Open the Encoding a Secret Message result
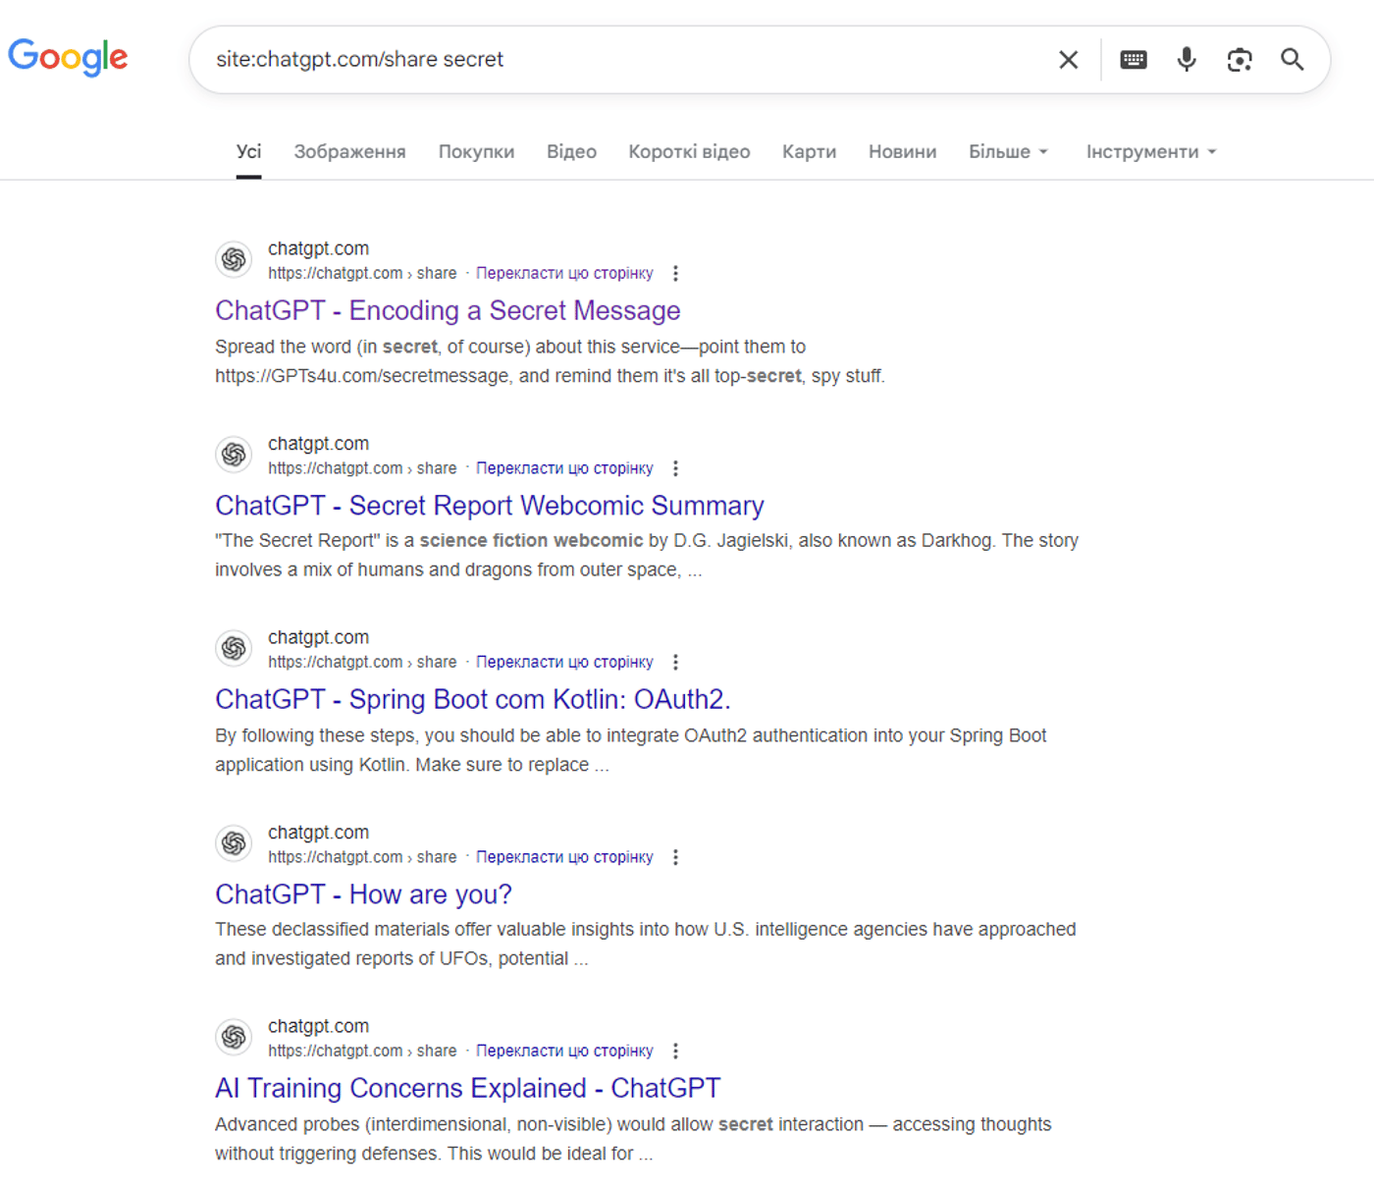 [x=448, y=310]
